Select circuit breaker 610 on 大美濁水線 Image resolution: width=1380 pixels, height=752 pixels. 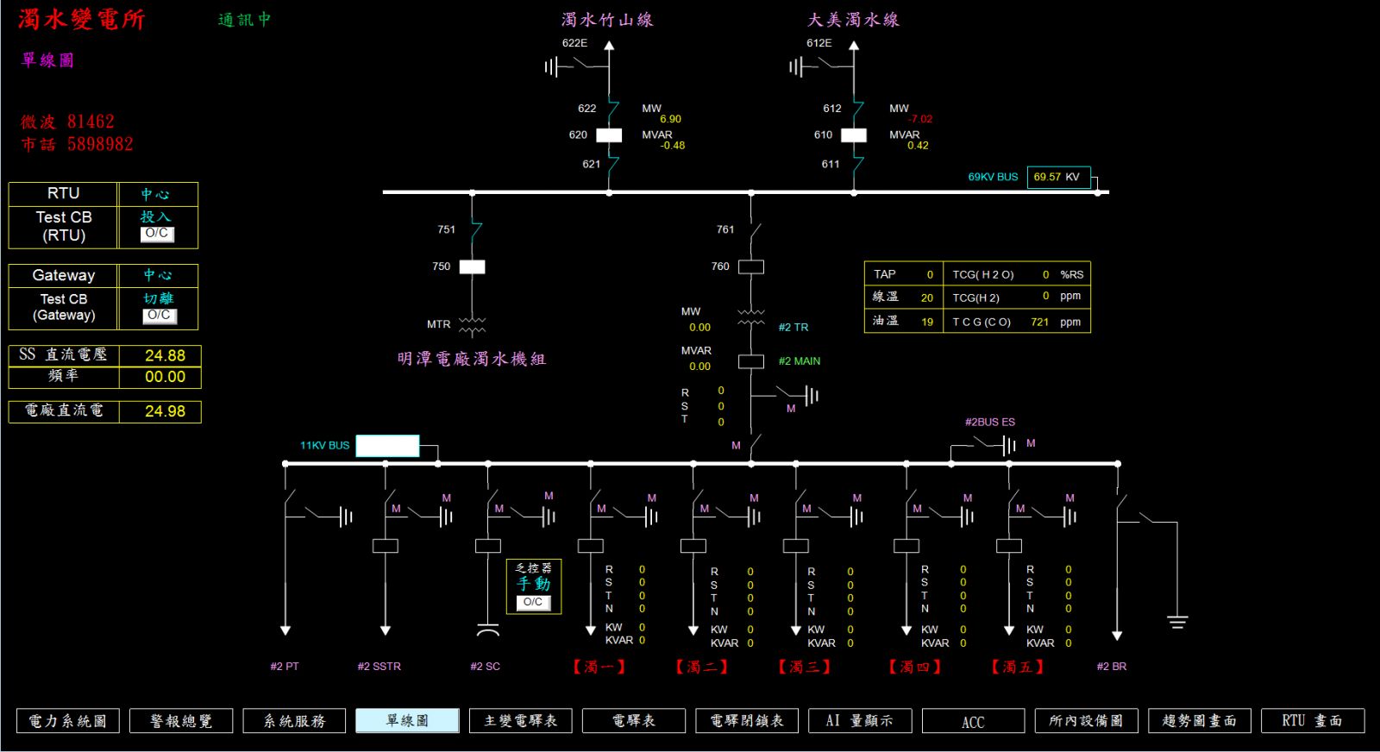[x=854, y=135]
